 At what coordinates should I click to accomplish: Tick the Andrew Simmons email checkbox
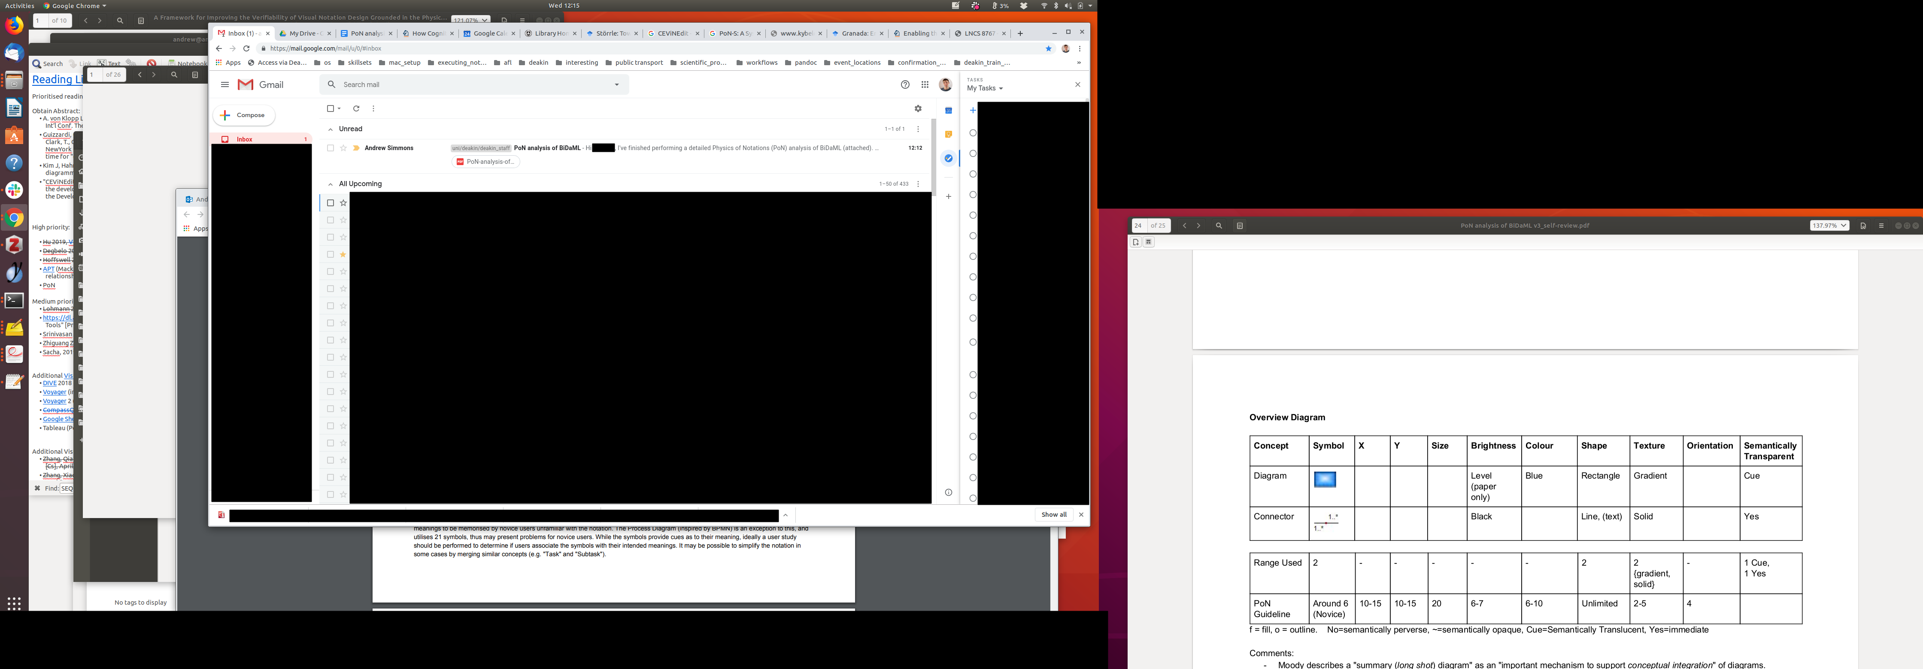(x=331, y=148)
